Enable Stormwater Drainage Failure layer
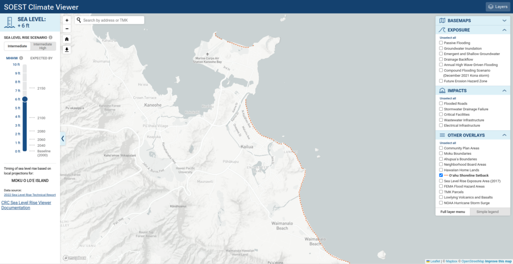The image size is (513, 264). click(x=441, y=109)
